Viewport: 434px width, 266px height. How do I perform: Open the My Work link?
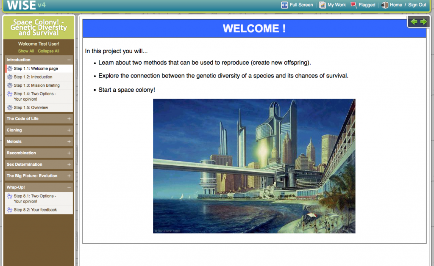coord(337,5)
